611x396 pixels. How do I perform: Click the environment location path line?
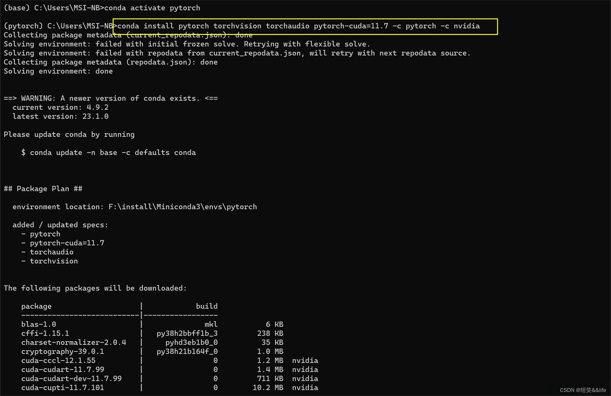[x=135, y=207]
